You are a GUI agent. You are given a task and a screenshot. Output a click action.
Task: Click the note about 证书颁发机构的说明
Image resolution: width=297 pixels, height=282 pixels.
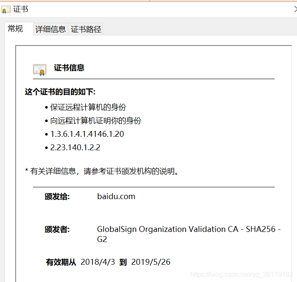click(102, 171)
